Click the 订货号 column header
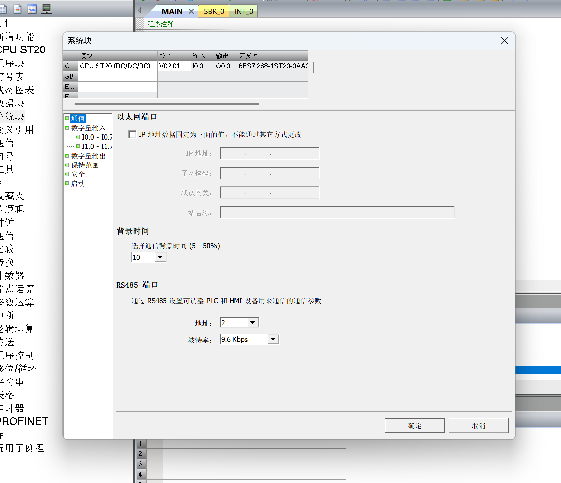 pyautogui.click(x=272, y=56)
